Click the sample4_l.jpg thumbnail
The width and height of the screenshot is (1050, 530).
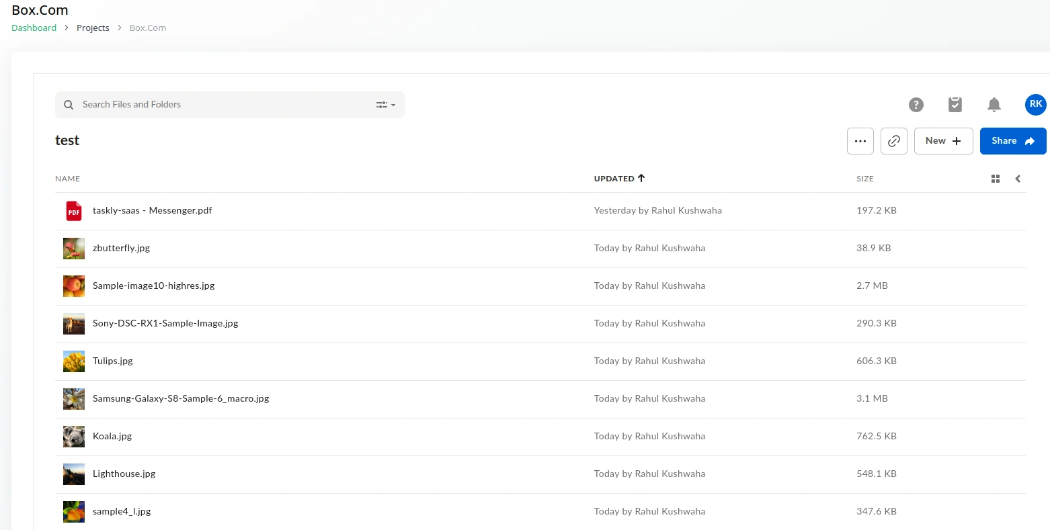point(74,512)
